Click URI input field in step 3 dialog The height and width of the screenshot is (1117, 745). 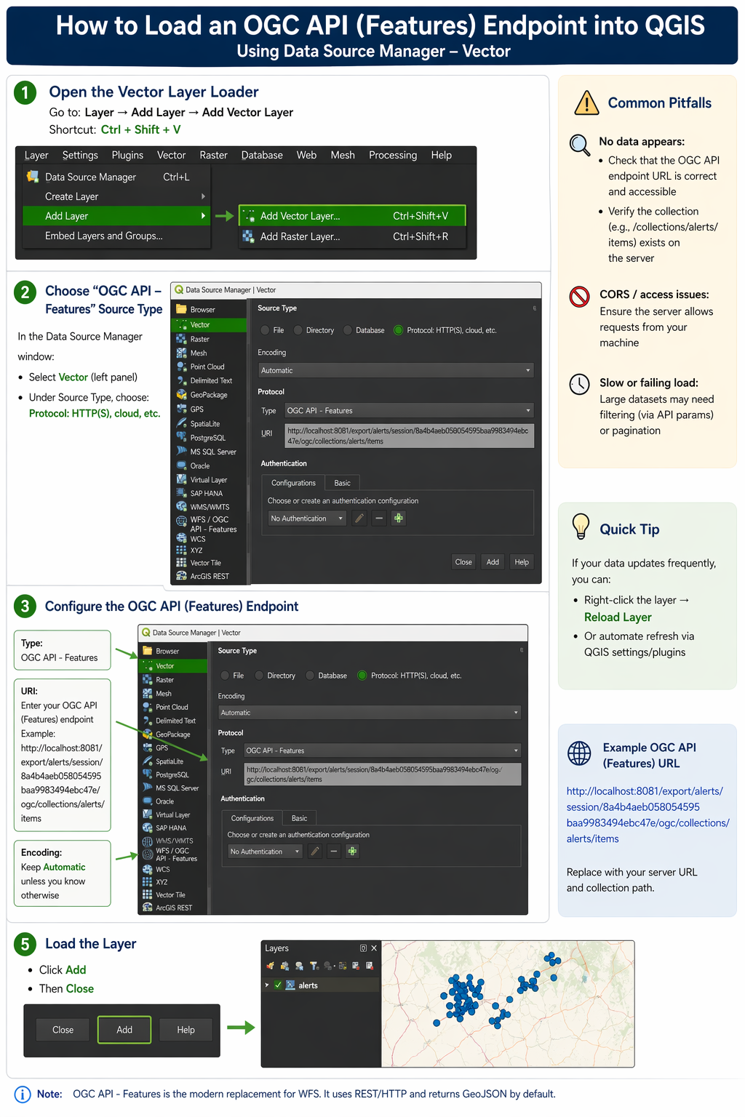(383, 774)
